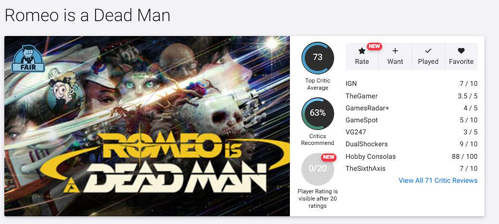This screenshot has width=499, height=224.
Task: Click the plus Want icon
Action: (395, 51)
